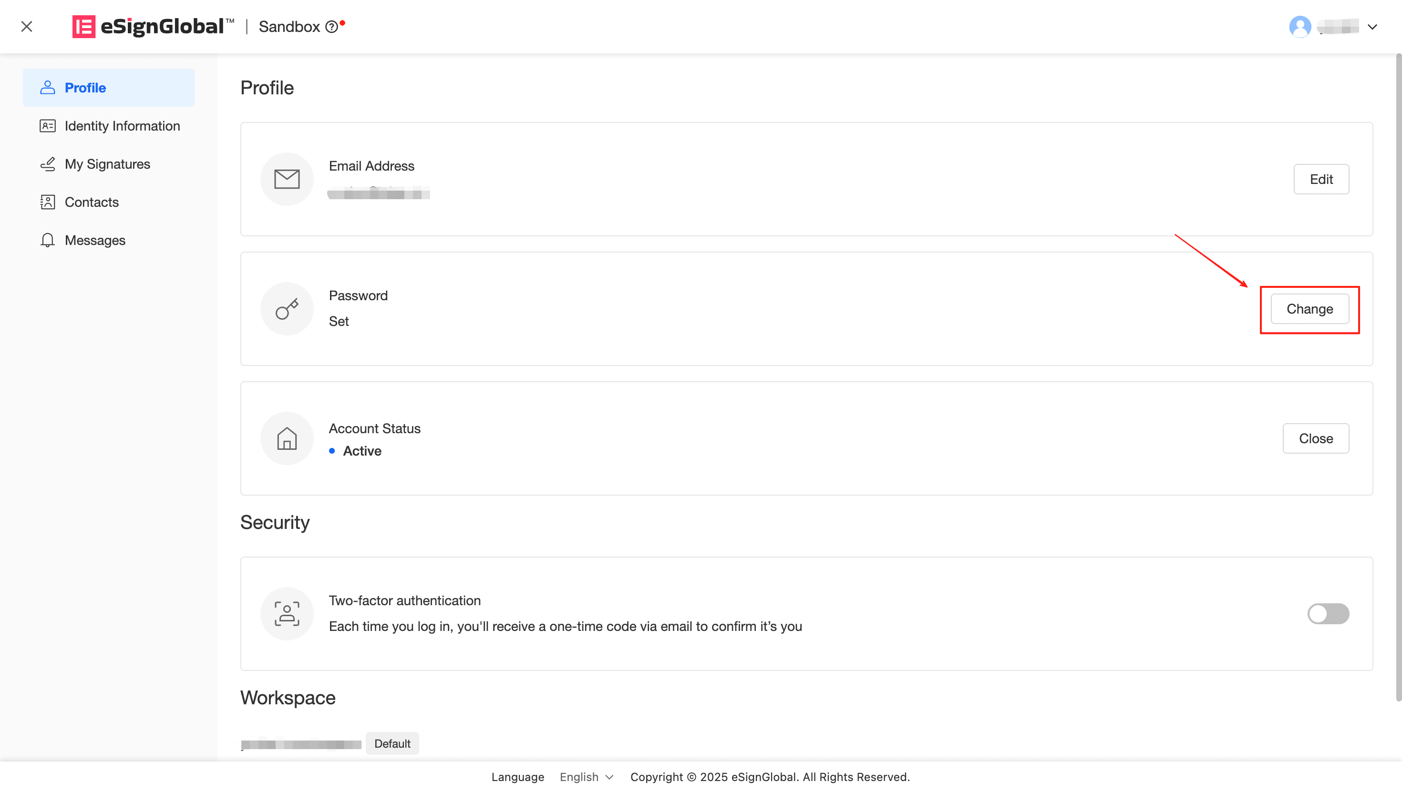1402x792 pixels.
Task: Click the eSignGlobal logo icon
Action: click(83, 27)
